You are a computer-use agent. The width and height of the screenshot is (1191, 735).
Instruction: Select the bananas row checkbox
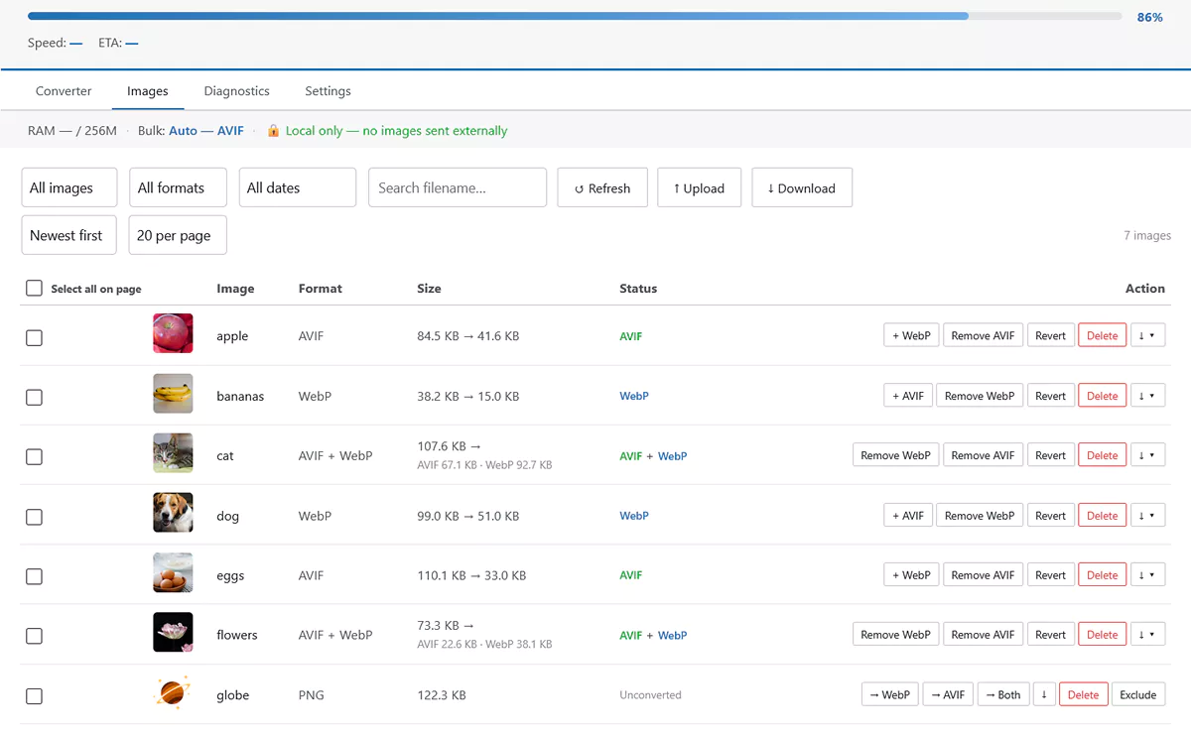point(34,397)
